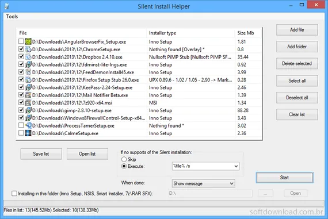
Task: Click the Add file button
Action: [297, 30]
